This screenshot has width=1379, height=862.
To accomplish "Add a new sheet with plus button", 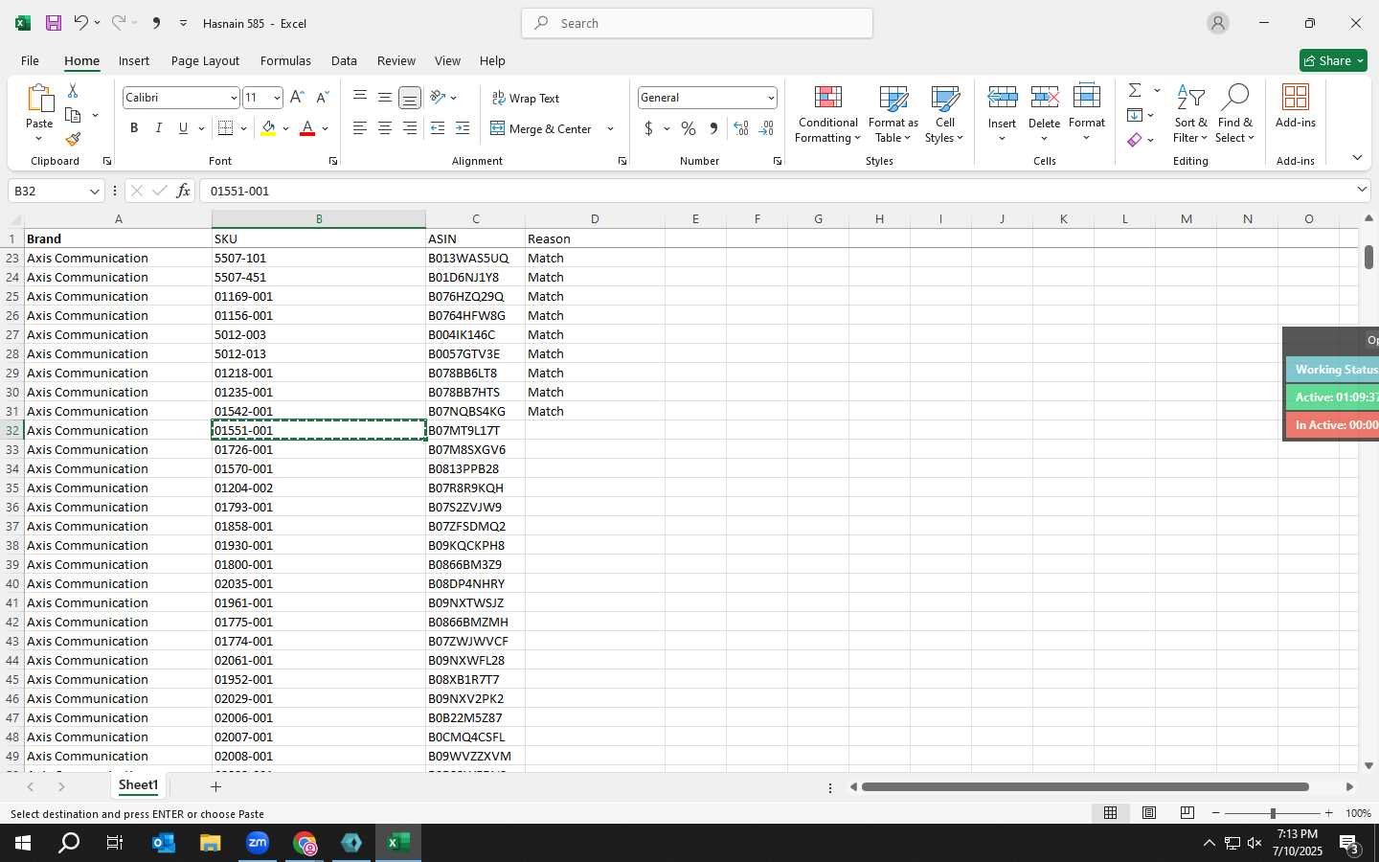I will pyautogui.click(x=215, y=786).
